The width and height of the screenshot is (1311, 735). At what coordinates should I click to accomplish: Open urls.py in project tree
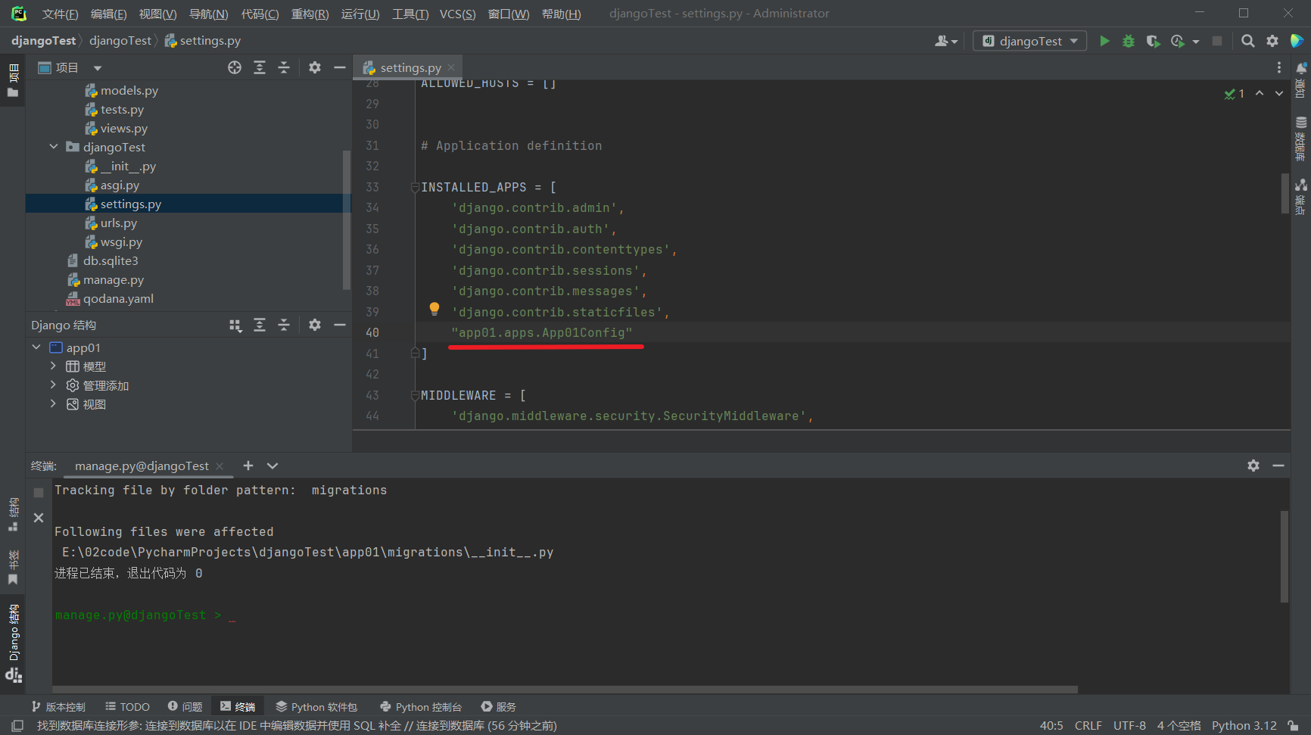119,223
